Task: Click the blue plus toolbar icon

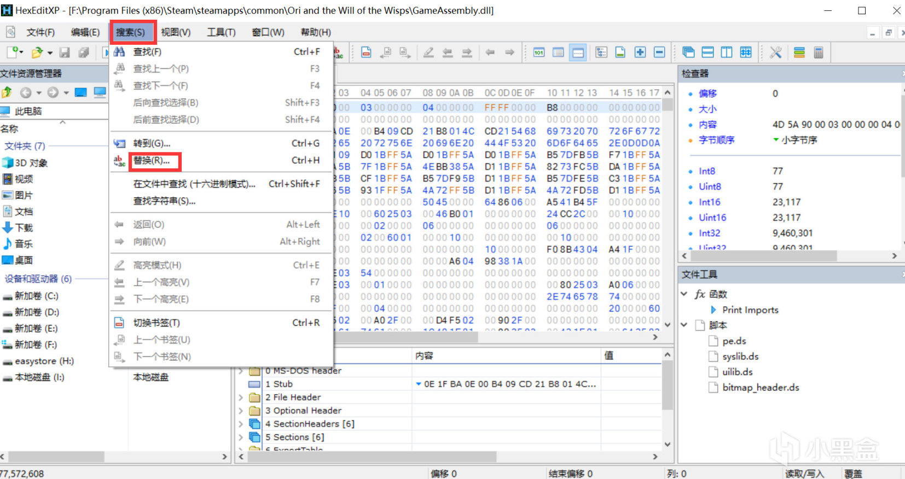Action: [x=640, y=52]
